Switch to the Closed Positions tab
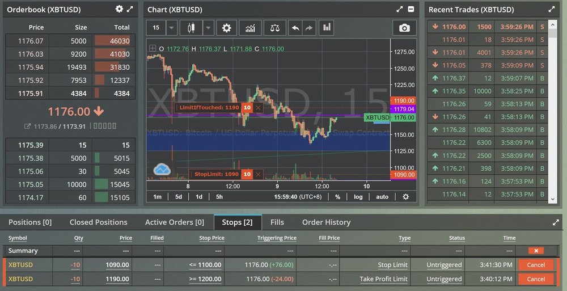The height and width of the screenshot is (291, 567). (x=98, y=222)
